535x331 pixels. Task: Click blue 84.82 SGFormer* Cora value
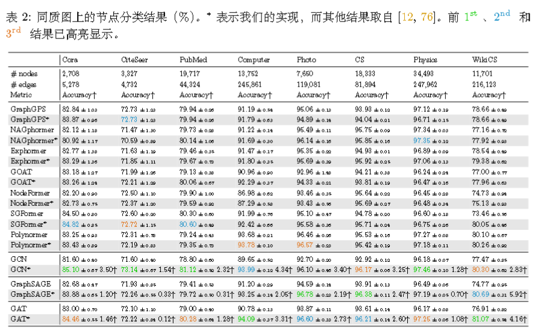click(70, 224)
